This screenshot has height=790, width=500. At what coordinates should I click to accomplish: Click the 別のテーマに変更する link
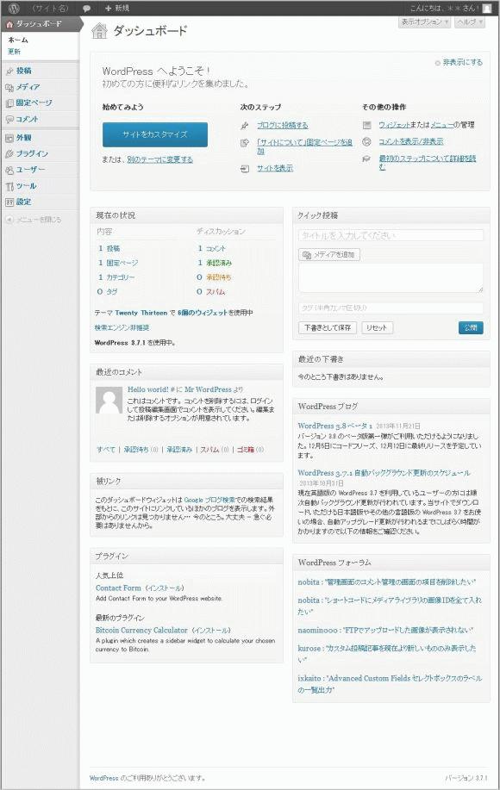pyautogui.click(x=159, y=159)
